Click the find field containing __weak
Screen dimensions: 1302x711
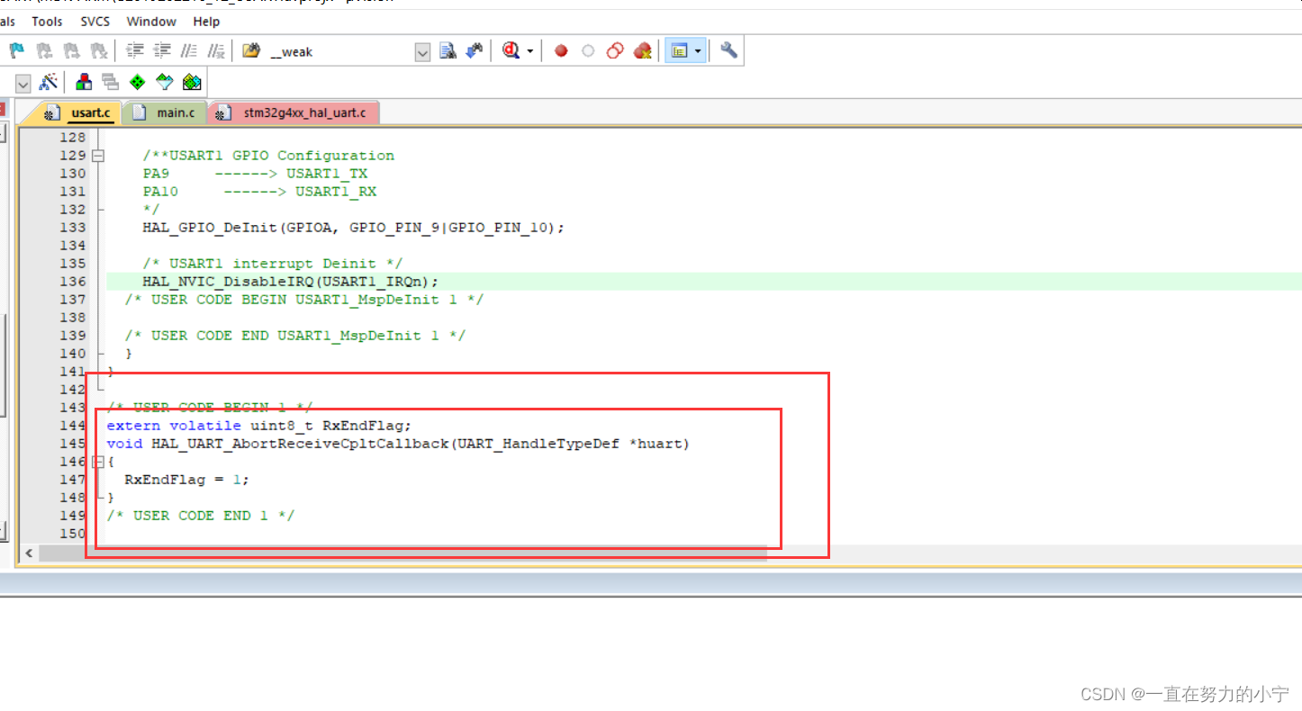[340, 52]
